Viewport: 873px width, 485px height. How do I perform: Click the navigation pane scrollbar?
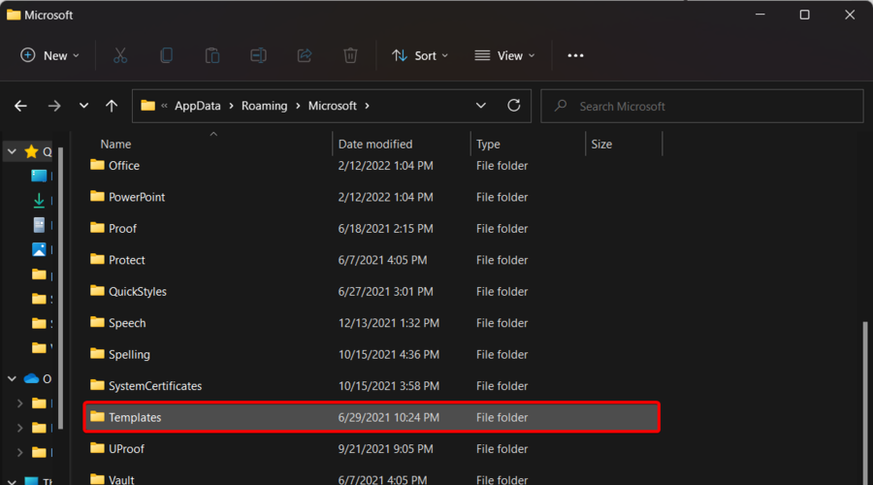(61, 288)
